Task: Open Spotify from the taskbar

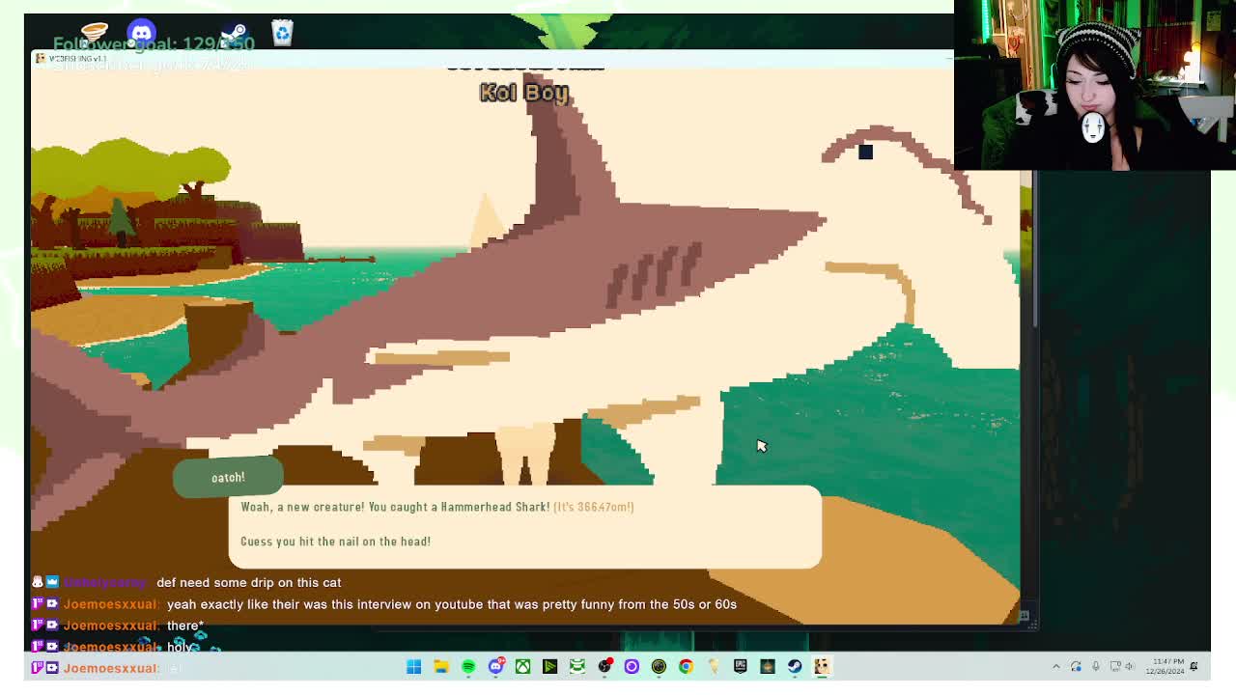Action: (468, 666)
